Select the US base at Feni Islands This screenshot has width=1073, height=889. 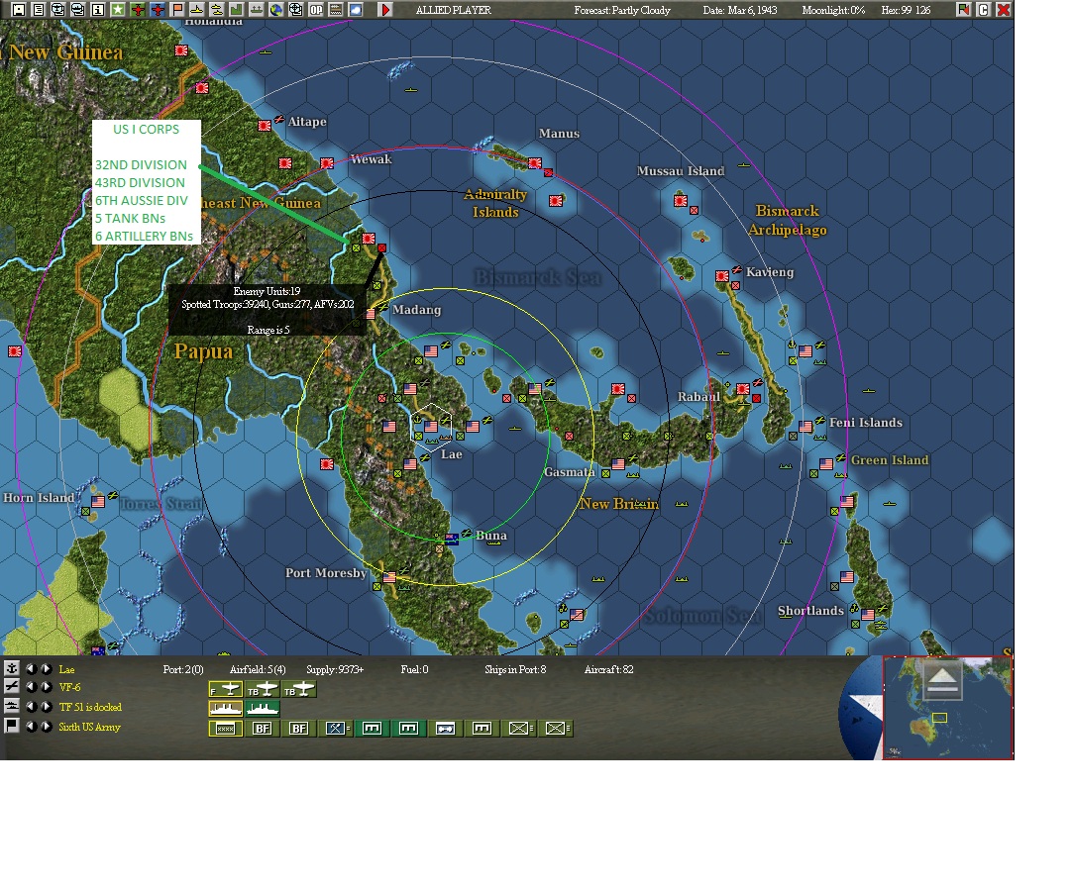coord(805,426)
